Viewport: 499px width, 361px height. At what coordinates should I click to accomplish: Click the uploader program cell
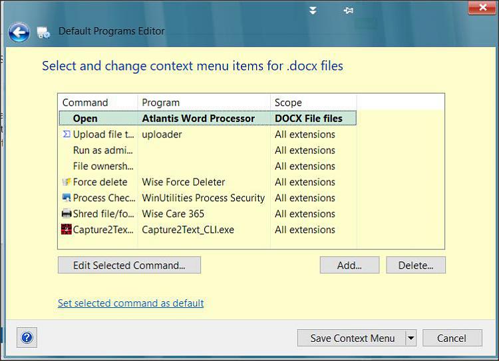tap(162, 134)
